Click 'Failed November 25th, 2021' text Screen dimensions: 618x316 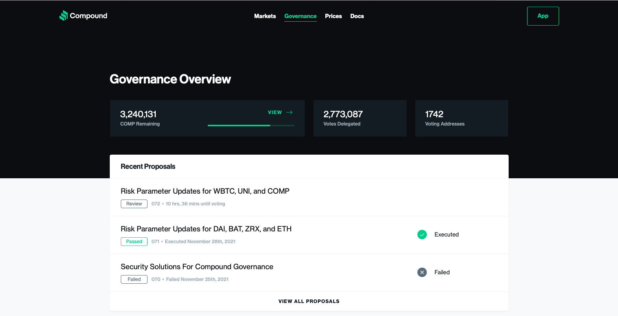(x=197, y=279)
